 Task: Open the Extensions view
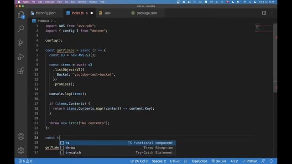pyautogui.click(x=21, y=71)
